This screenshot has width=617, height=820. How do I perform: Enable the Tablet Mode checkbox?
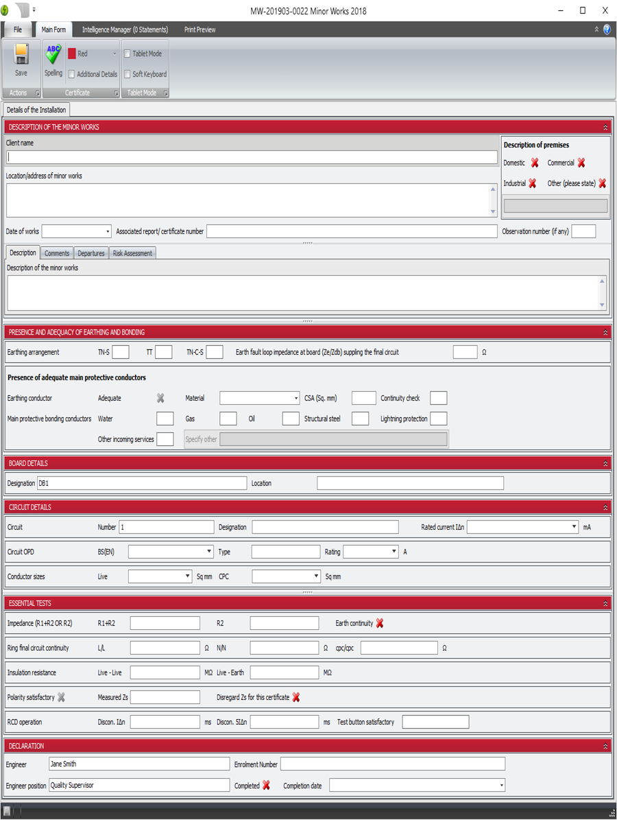pyautogui.click(x=127, y=53)
